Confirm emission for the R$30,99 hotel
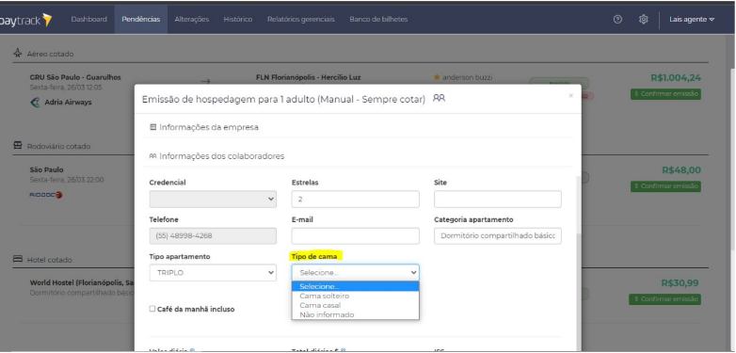736x353 pixels. click(665, 299)
